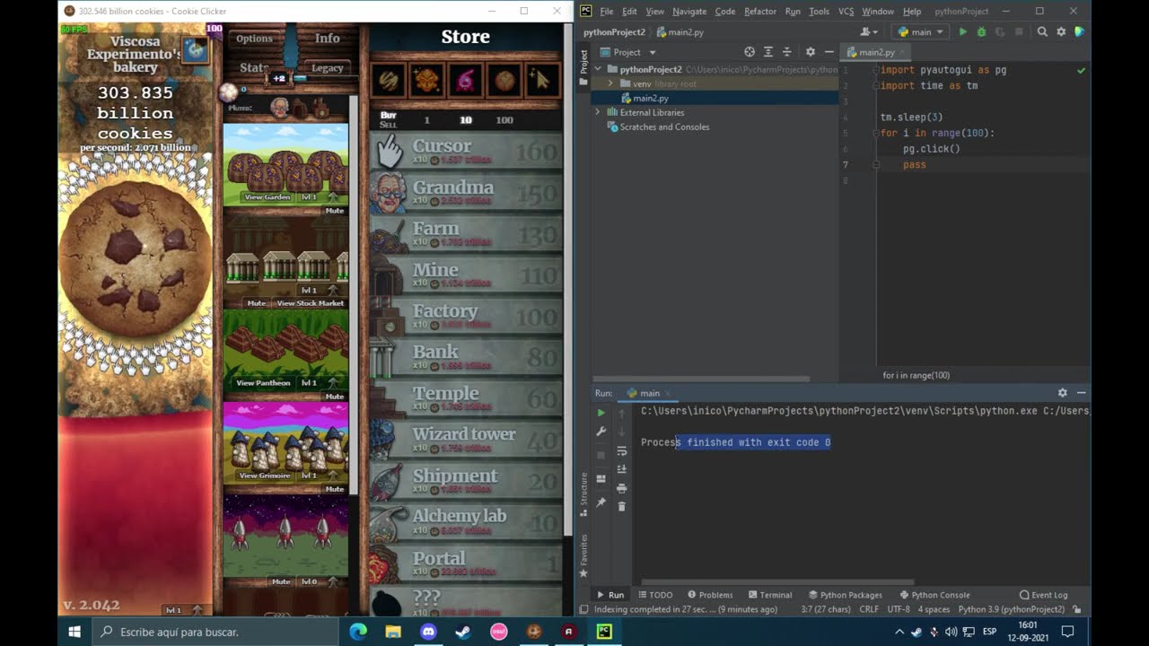Open the main run configuration dropdown
The image size is (1149, 646).
922,31
